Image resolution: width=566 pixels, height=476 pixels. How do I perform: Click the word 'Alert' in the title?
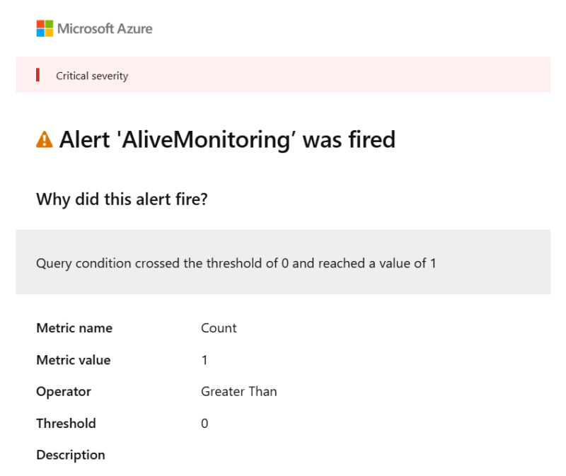point(84,139)
